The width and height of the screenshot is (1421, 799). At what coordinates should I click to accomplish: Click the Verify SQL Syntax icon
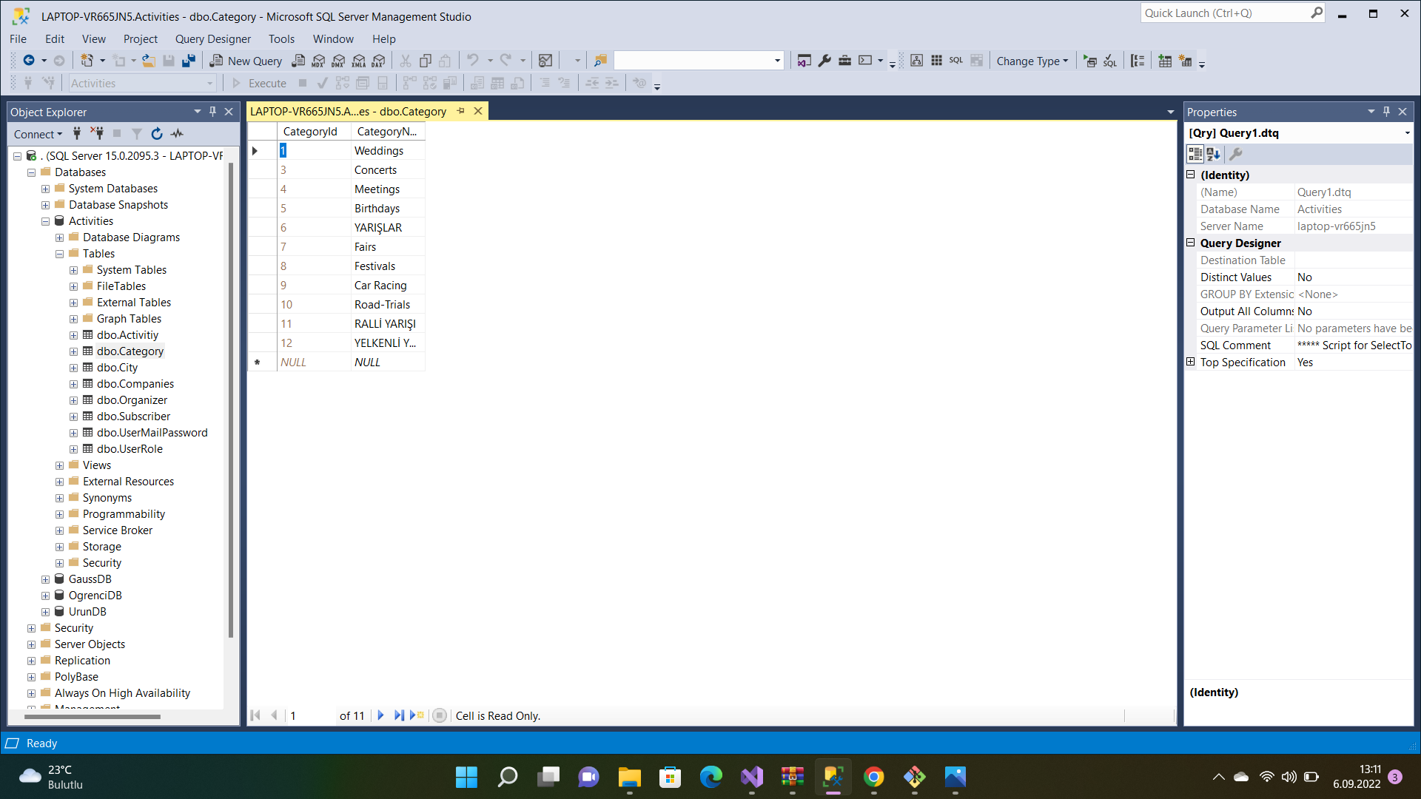coord(1110,61)
